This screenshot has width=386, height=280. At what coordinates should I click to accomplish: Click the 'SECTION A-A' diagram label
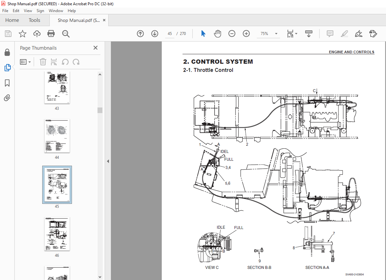click(317, 268)
